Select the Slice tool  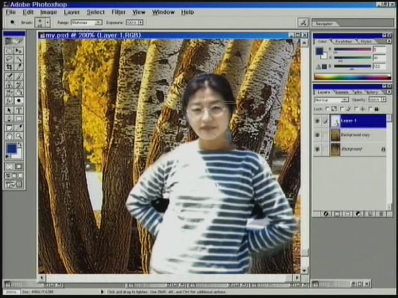19,67
